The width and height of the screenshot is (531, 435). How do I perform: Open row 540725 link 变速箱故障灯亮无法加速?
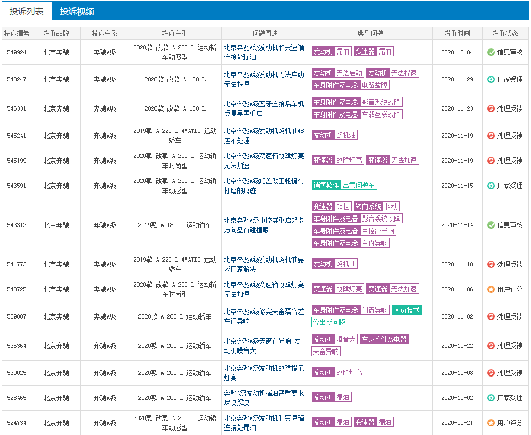264,289
